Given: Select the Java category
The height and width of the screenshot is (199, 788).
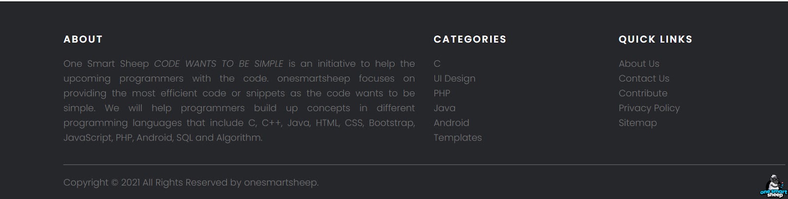Looking at the screenshot, I should (x=444, y=108).
